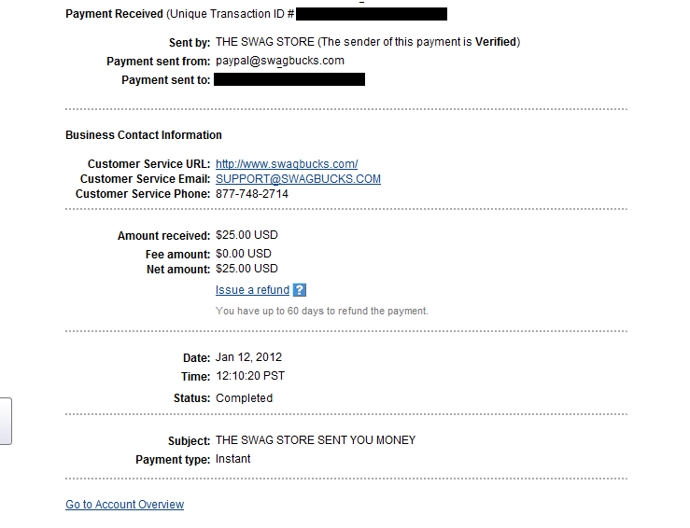Click the 12:10:20 PST time value
The height and width of the screenshot is (528, 690).
pos(249,376)
